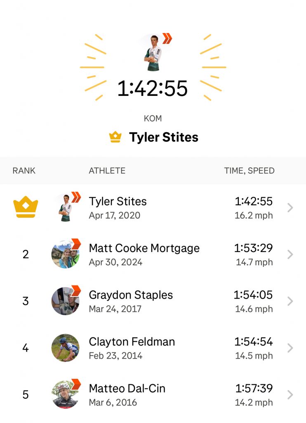View Graydon Staples' profile picture
Screen dimensions: 306x423
tap(66, 301)
